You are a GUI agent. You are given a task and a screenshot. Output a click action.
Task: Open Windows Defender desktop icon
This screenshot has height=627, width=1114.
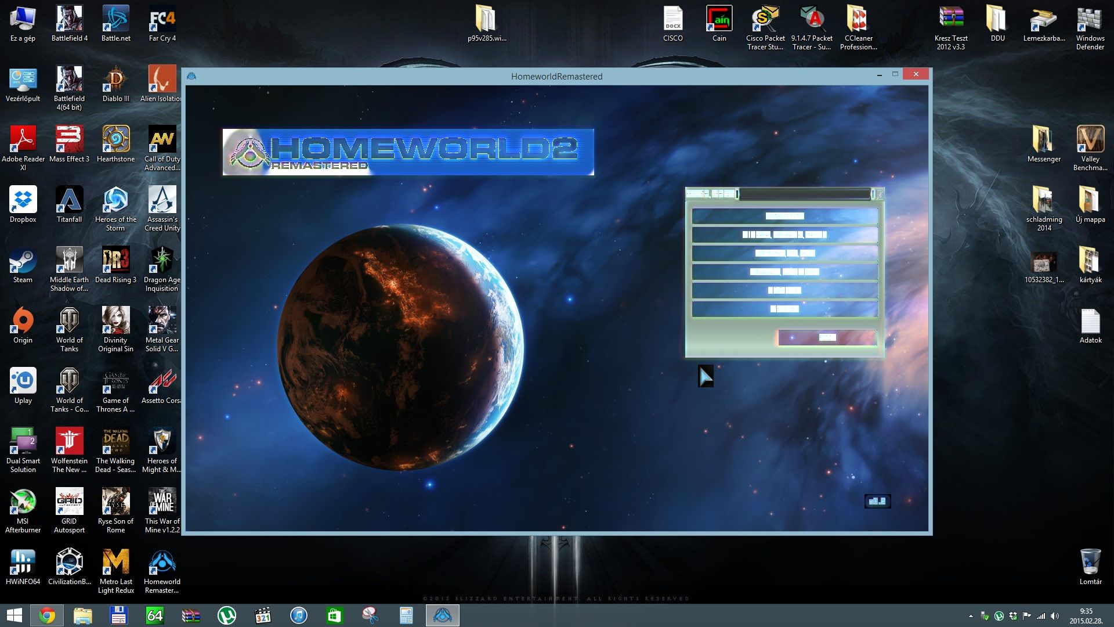pos(1090,28)
